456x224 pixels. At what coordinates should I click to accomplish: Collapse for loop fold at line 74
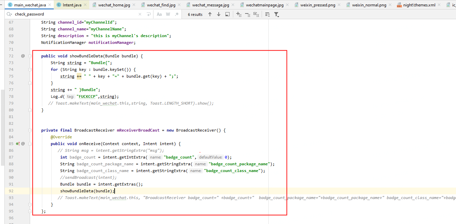click(30, 69)
